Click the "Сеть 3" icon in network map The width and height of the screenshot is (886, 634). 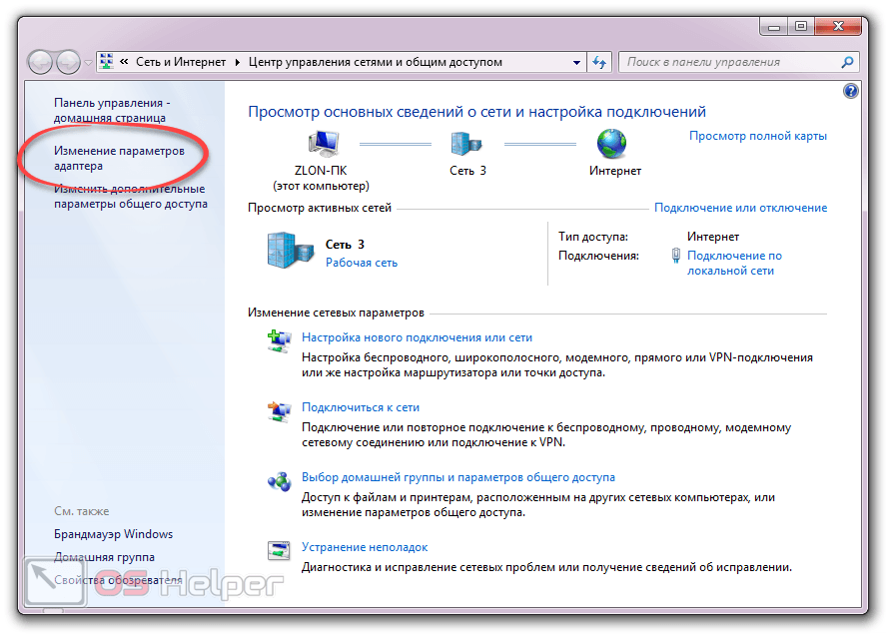[x=466, y=144]
